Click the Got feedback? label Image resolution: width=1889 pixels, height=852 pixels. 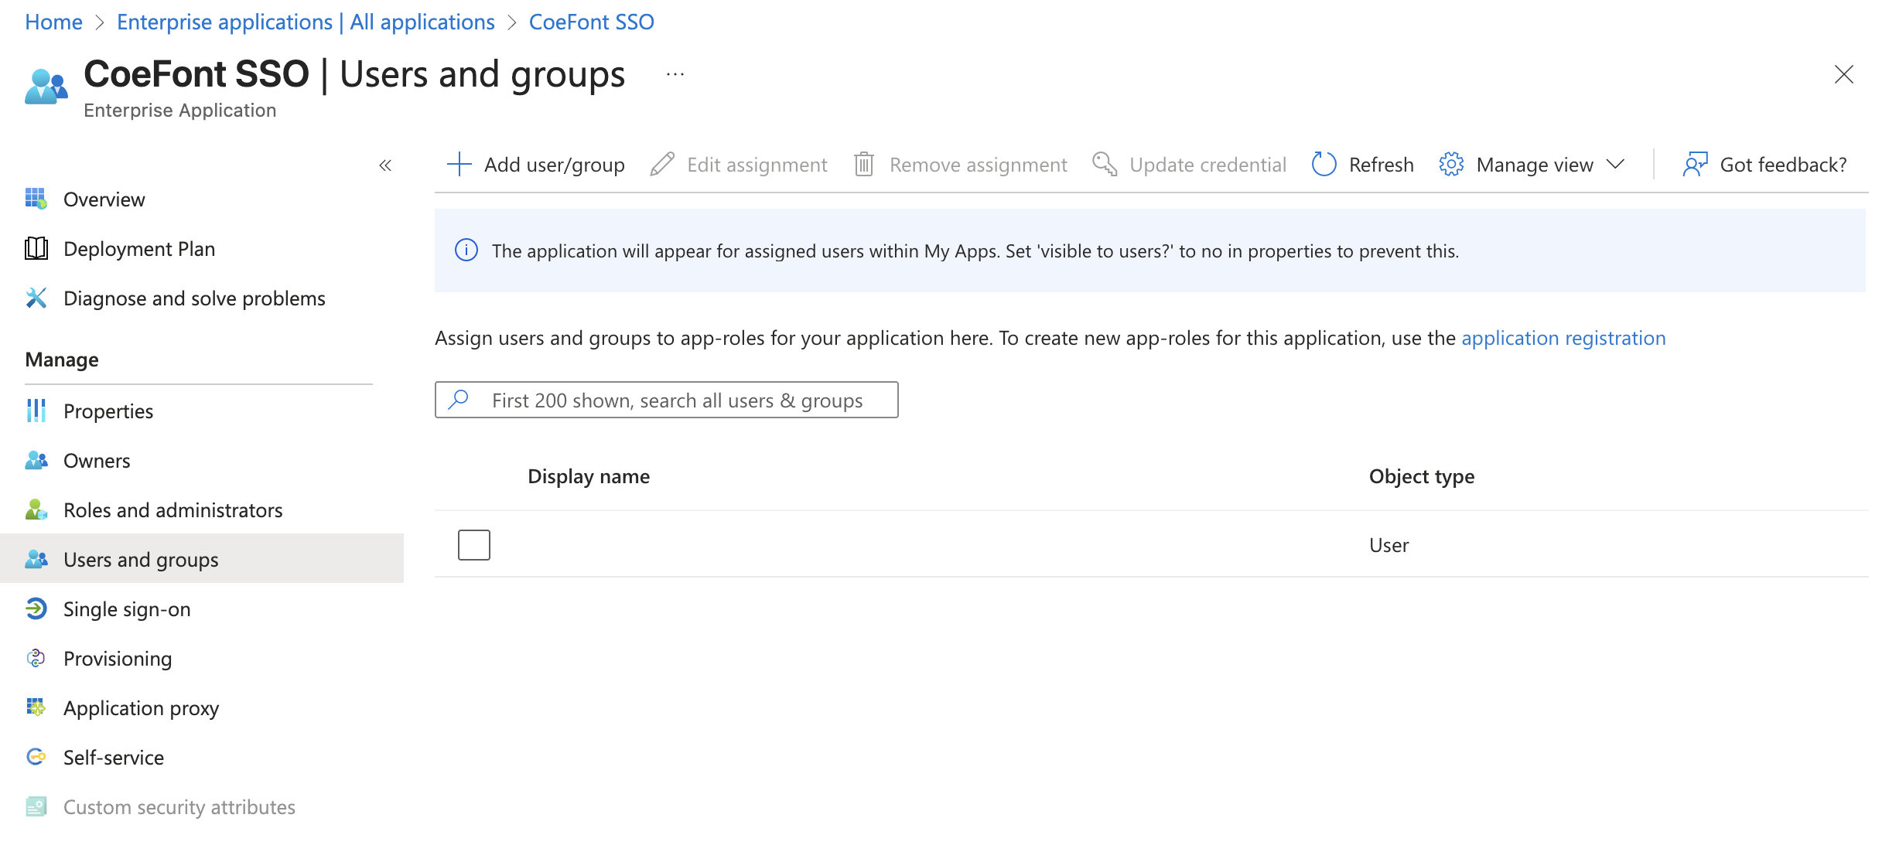[1783, 165]
